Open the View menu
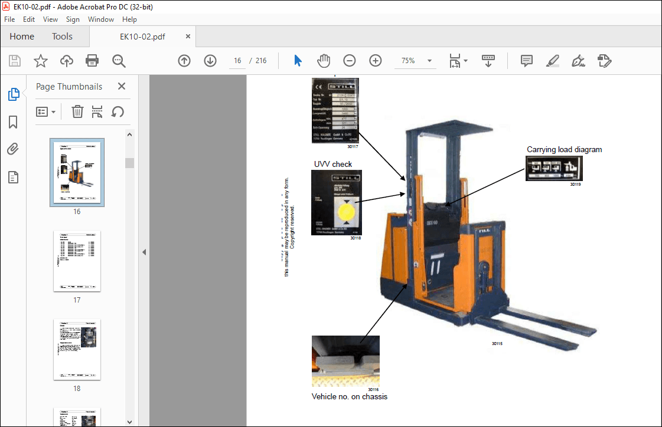 [50, 19]
